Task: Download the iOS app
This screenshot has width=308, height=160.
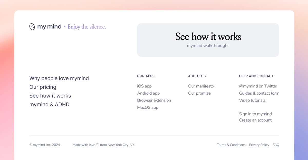Action: coord(144,86)
